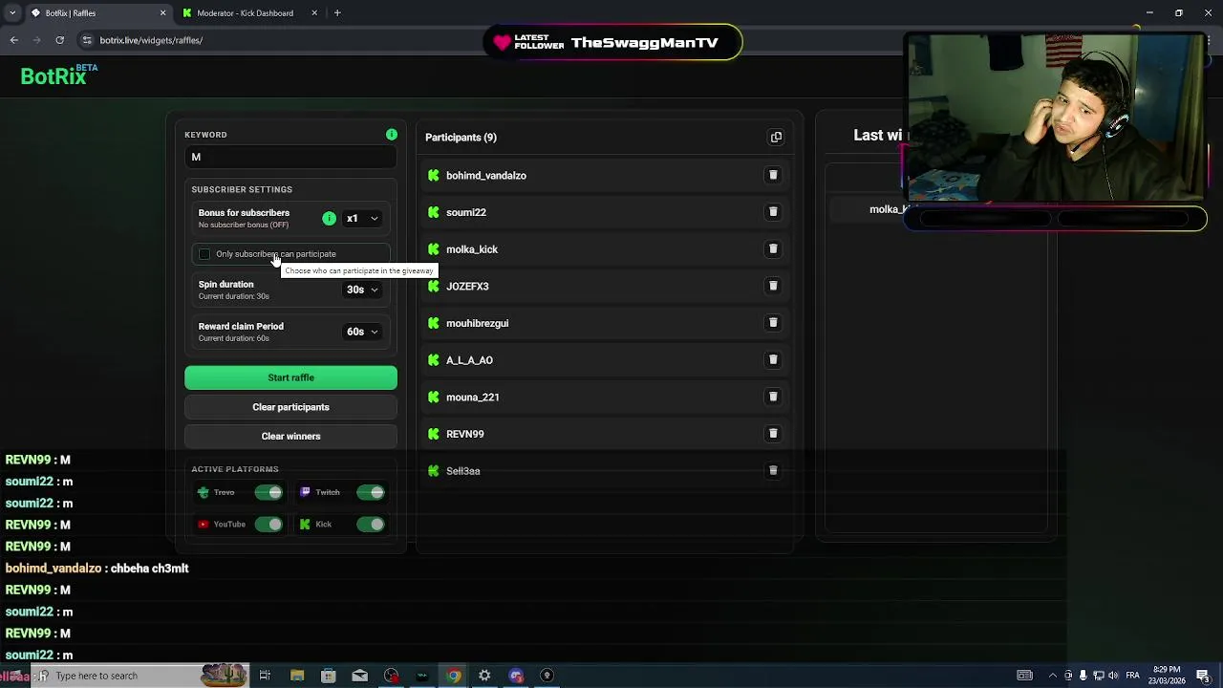Delete participant bohimd_vandalzo with trash icon
This screenshot has height=688, width=1223.
coord(773,175)
